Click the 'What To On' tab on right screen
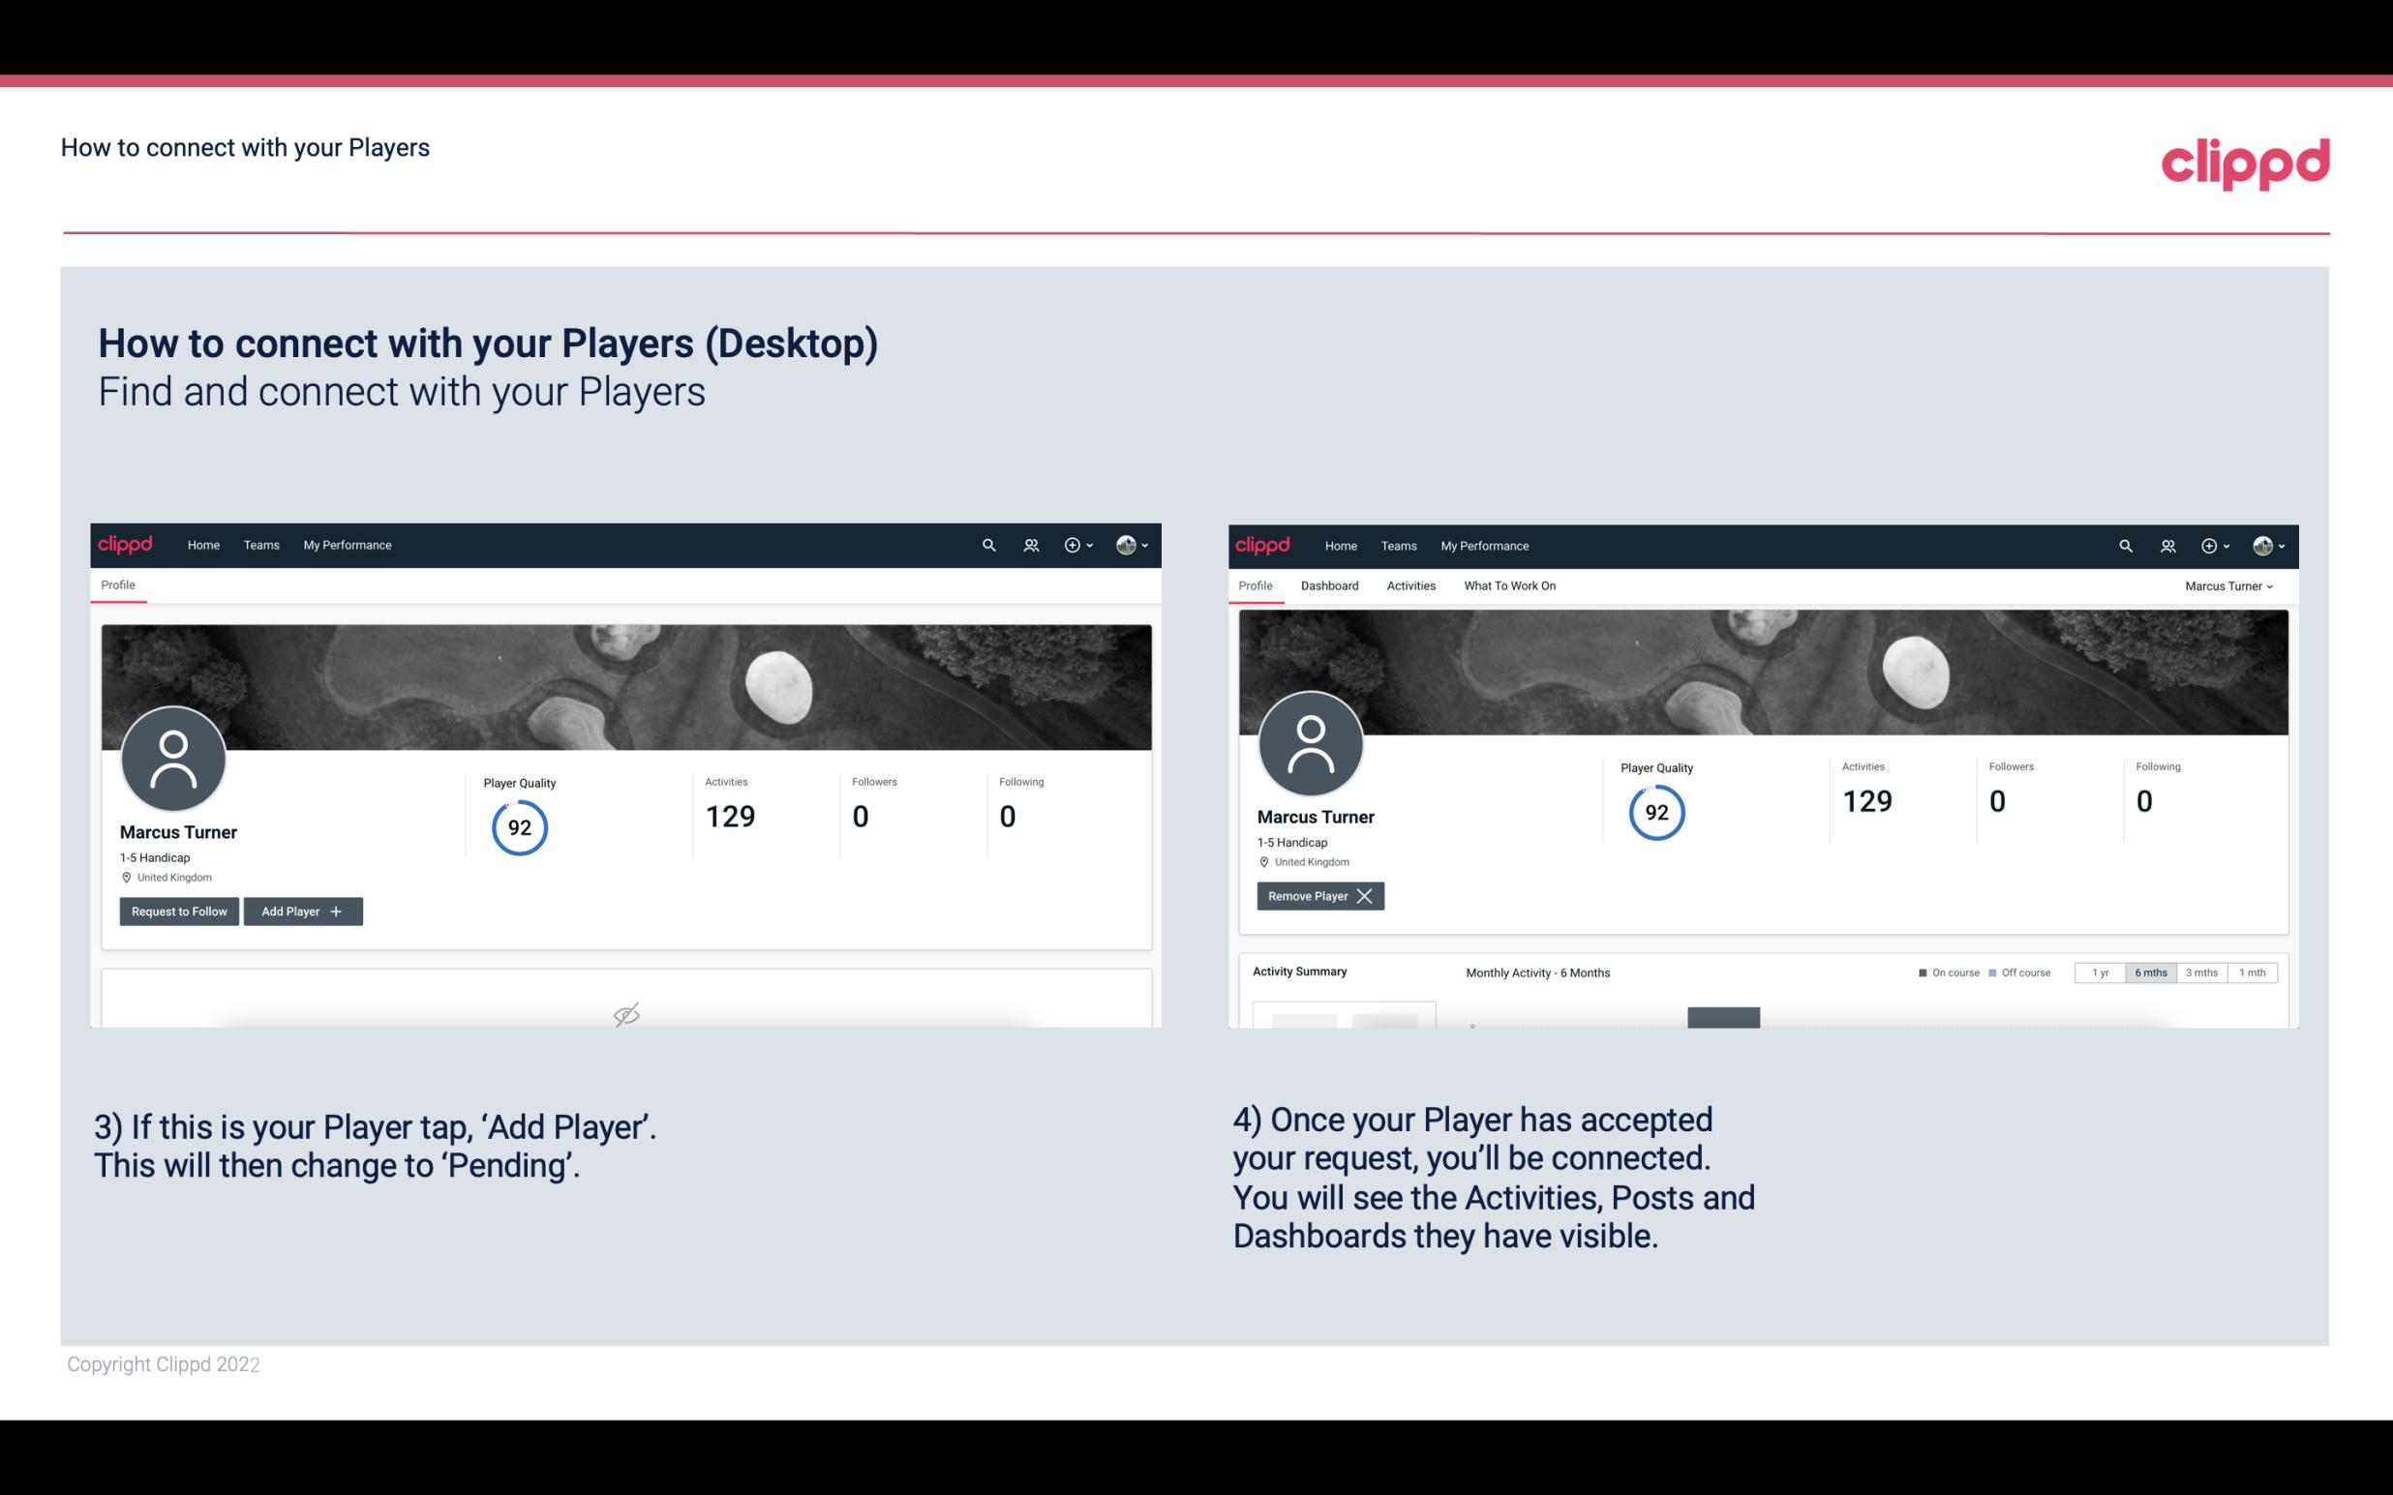This screenshot has width=2393, height=1495. point(1509,585)
